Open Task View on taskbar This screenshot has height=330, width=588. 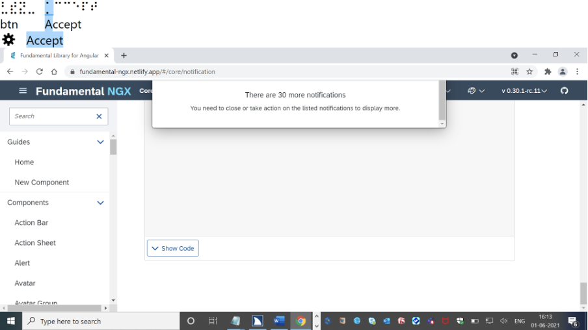(213, 321)
